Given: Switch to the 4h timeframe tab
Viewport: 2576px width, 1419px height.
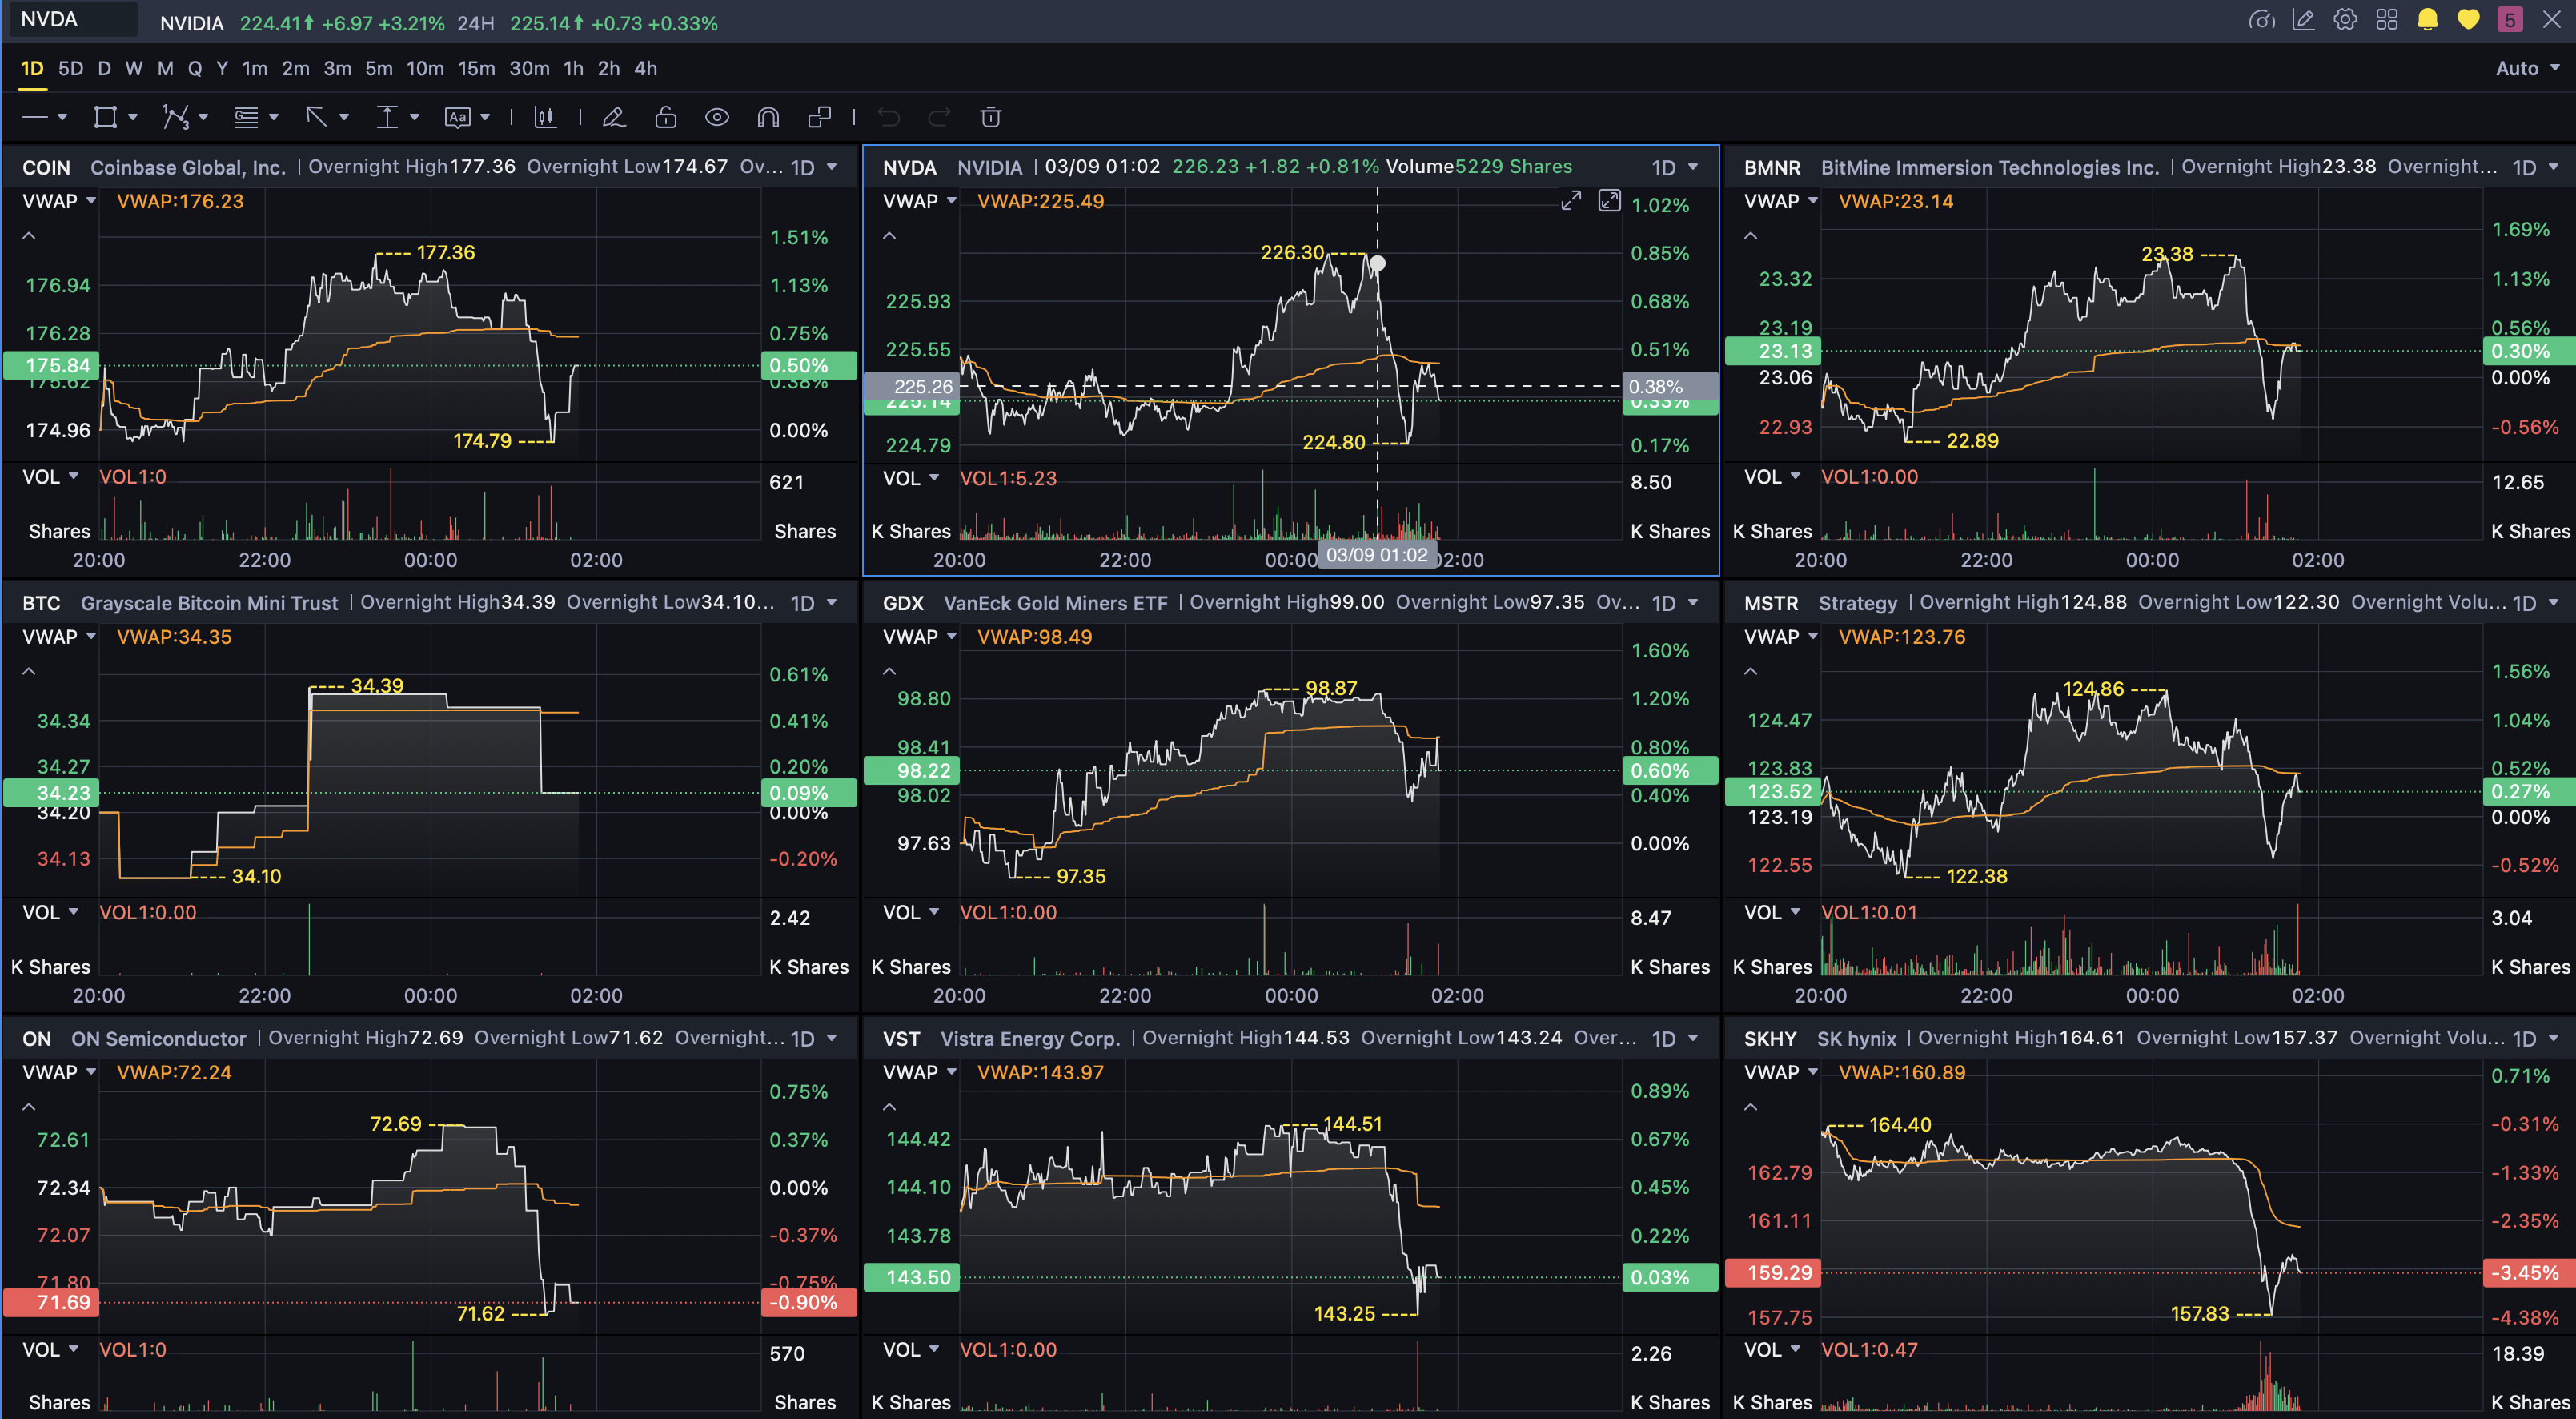Looking at the screenshot, I should point(646,68).
